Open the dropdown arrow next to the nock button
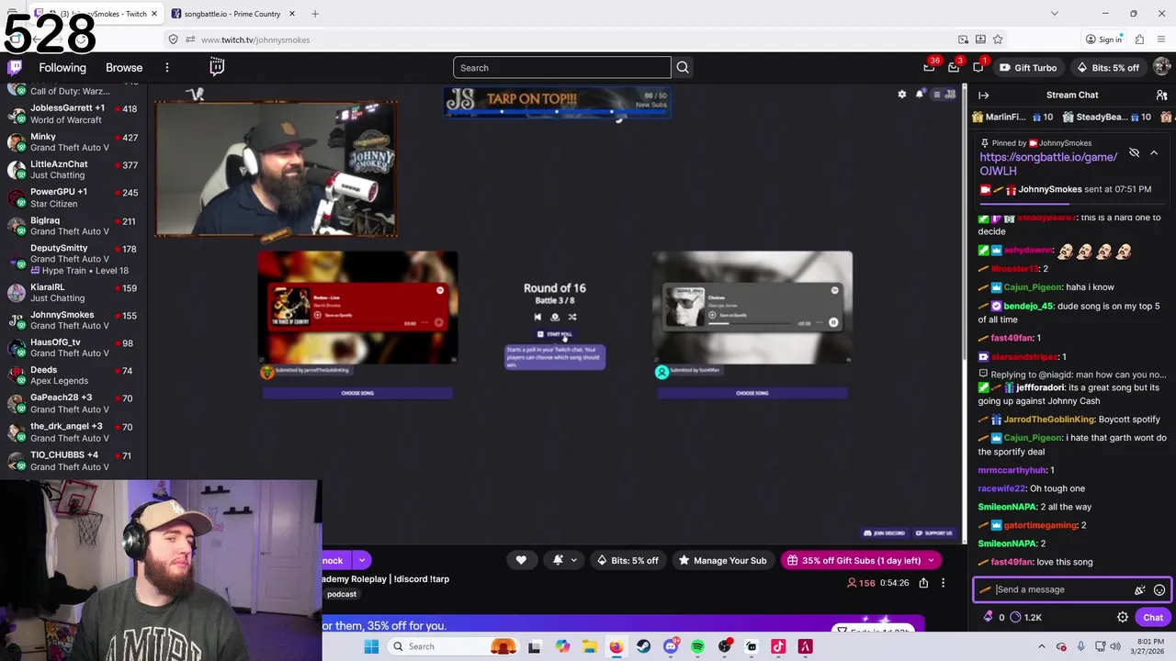Viewport: 1176px width, 661px height. [x=362, y=560]
